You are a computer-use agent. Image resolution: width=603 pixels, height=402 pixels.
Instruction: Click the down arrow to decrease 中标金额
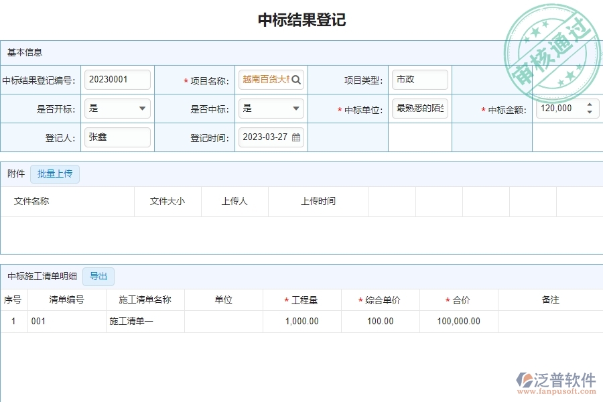588,112
